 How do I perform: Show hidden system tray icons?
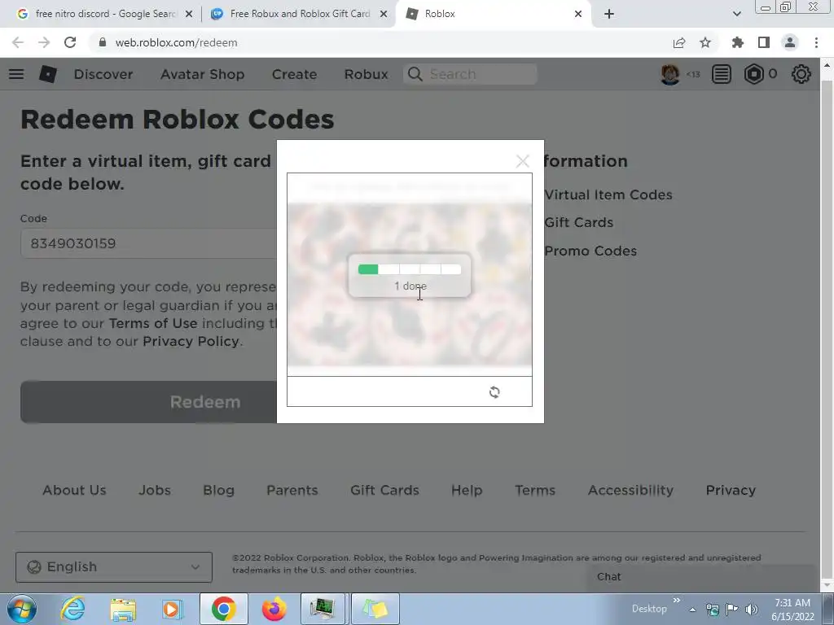click(x=692, y=610)
